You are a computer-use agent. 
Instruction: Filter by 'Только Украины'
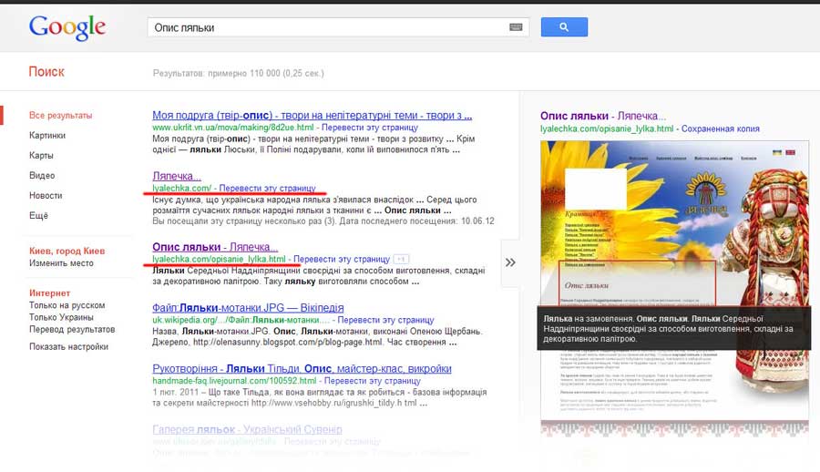pos(61,317)
